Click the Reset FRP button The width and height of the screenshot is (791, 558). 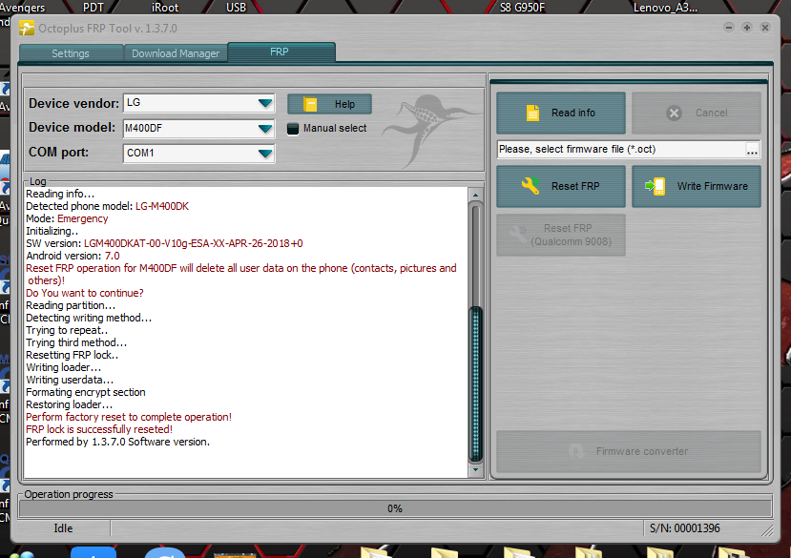(560, 186)
